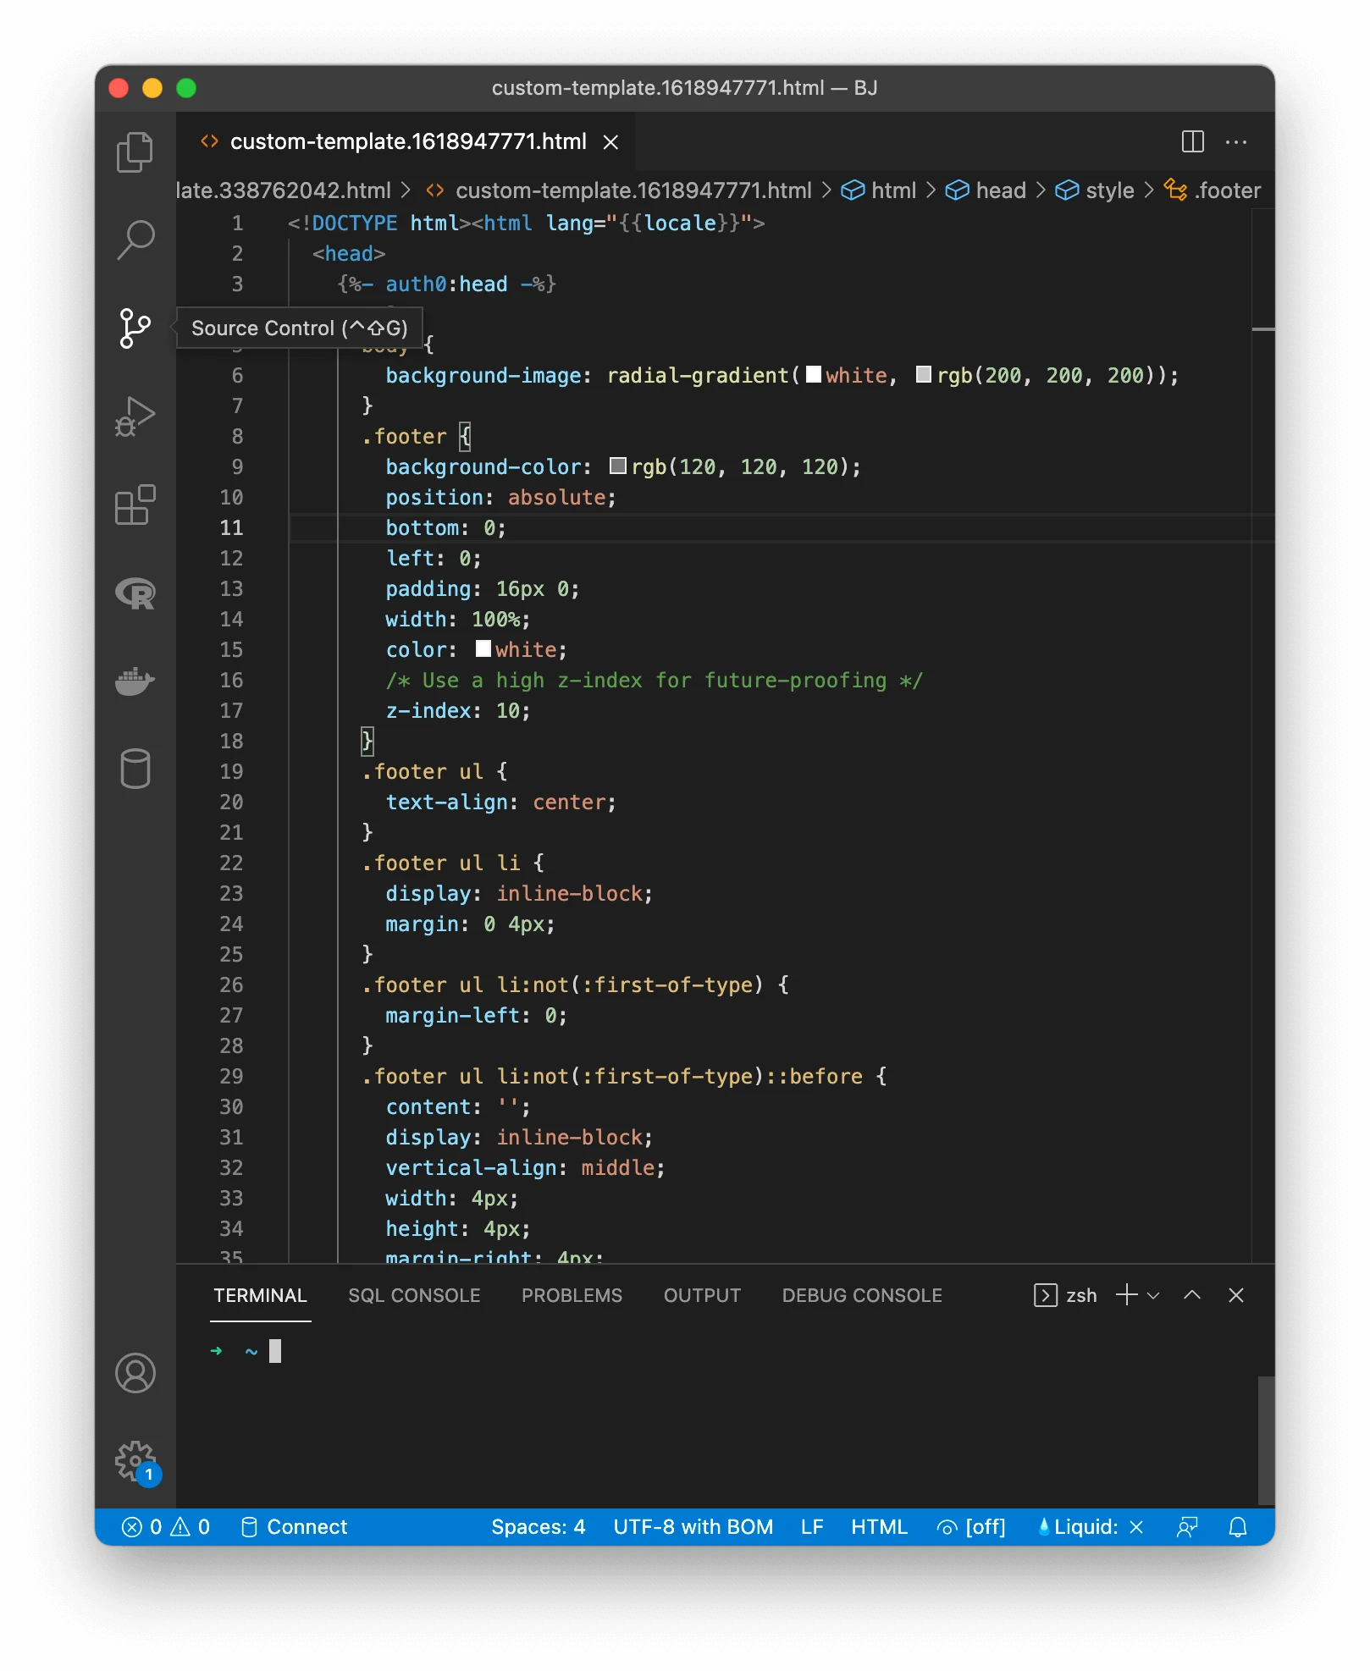The height and width of the screenshot is (1671, 1370).
Task: Open the R extension panel
Action: [135, 593]
